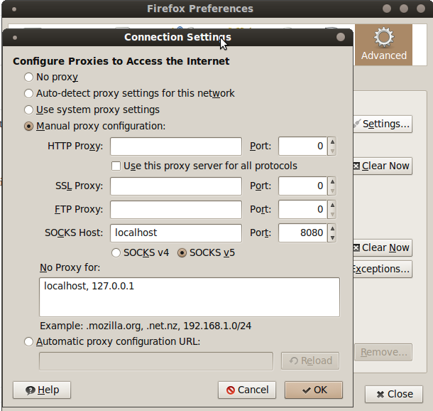Click the SSL Proxy port number field
433x411 pixels.
coord(302,186)
